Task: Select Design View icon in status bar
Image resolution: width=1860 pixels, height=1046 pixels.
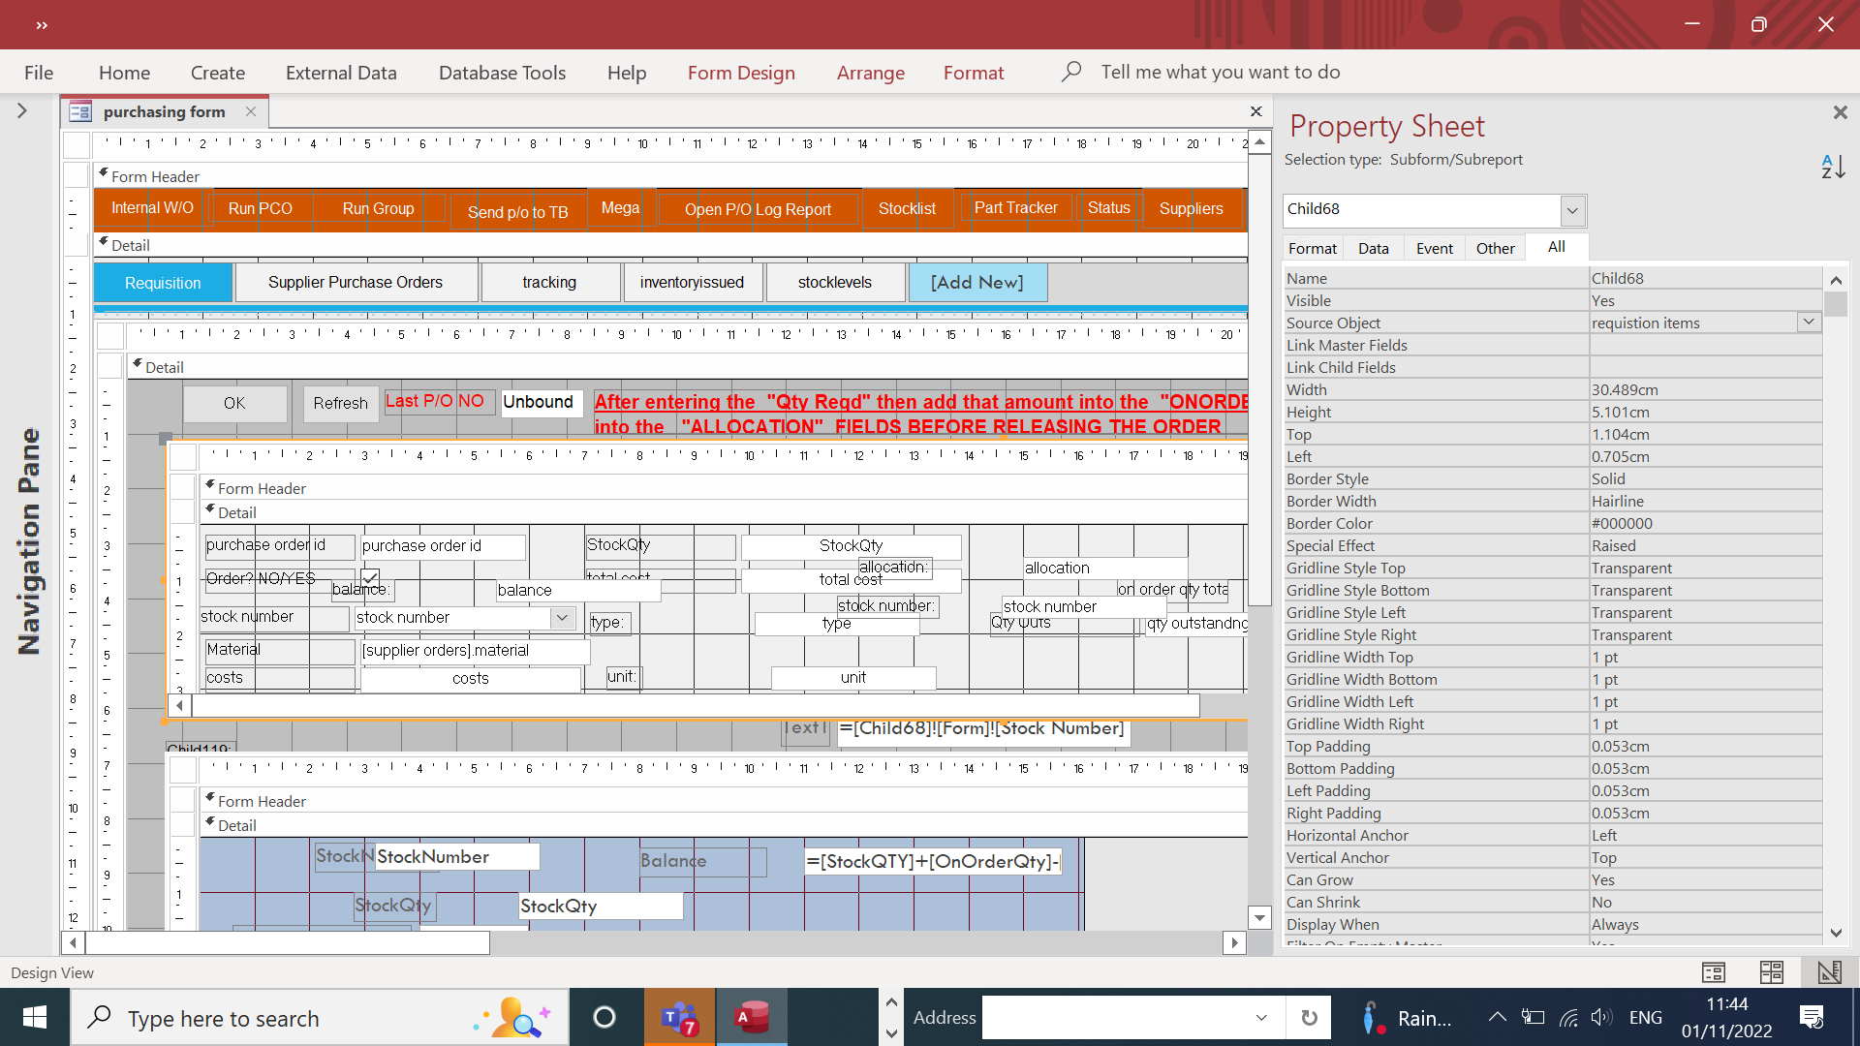Action: [1829, 972]
